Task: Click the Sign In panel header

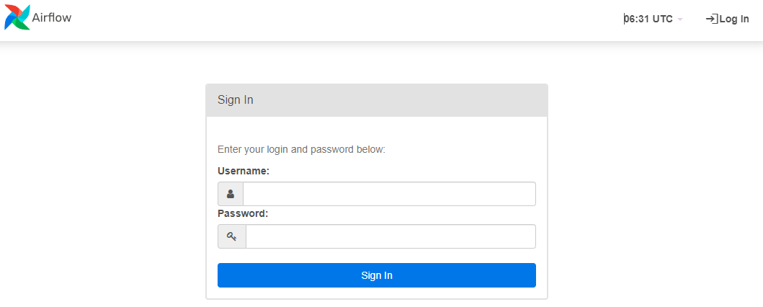Action: [236, 100]
